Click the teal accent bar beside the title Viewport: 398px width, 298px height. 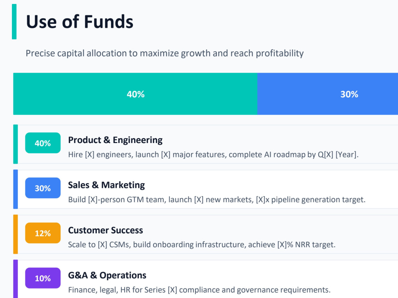[x=14, y=21]
